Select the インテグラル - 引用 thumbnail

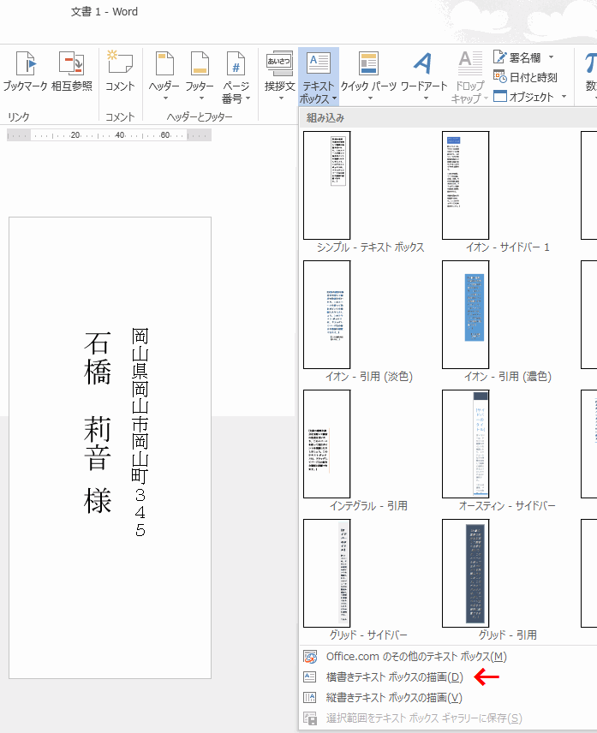click(x=327, y=444)
